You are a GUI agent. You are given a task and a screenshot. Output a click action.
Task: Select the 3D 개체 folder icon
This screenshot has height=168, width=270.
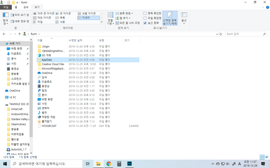coord(39,55)
